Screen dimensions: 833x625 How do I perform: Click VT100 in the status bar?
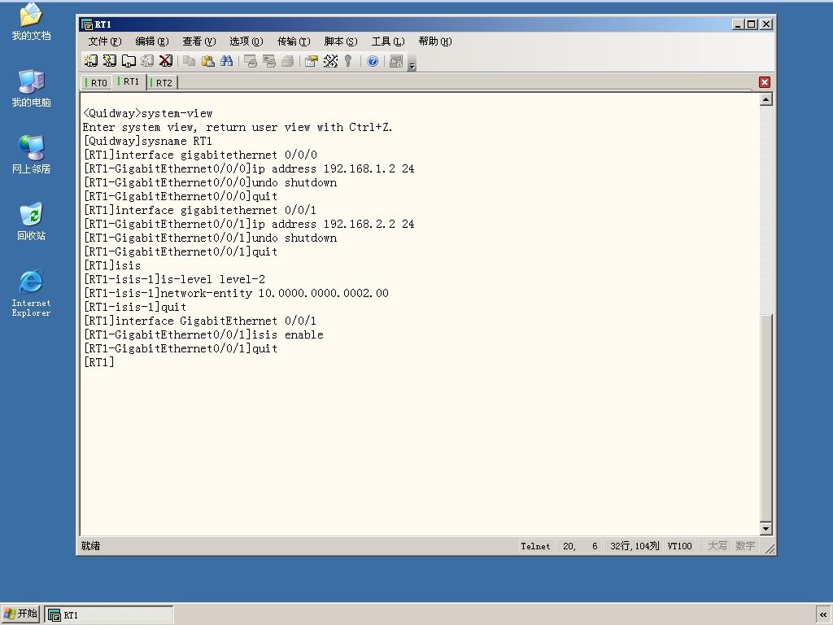679,546
